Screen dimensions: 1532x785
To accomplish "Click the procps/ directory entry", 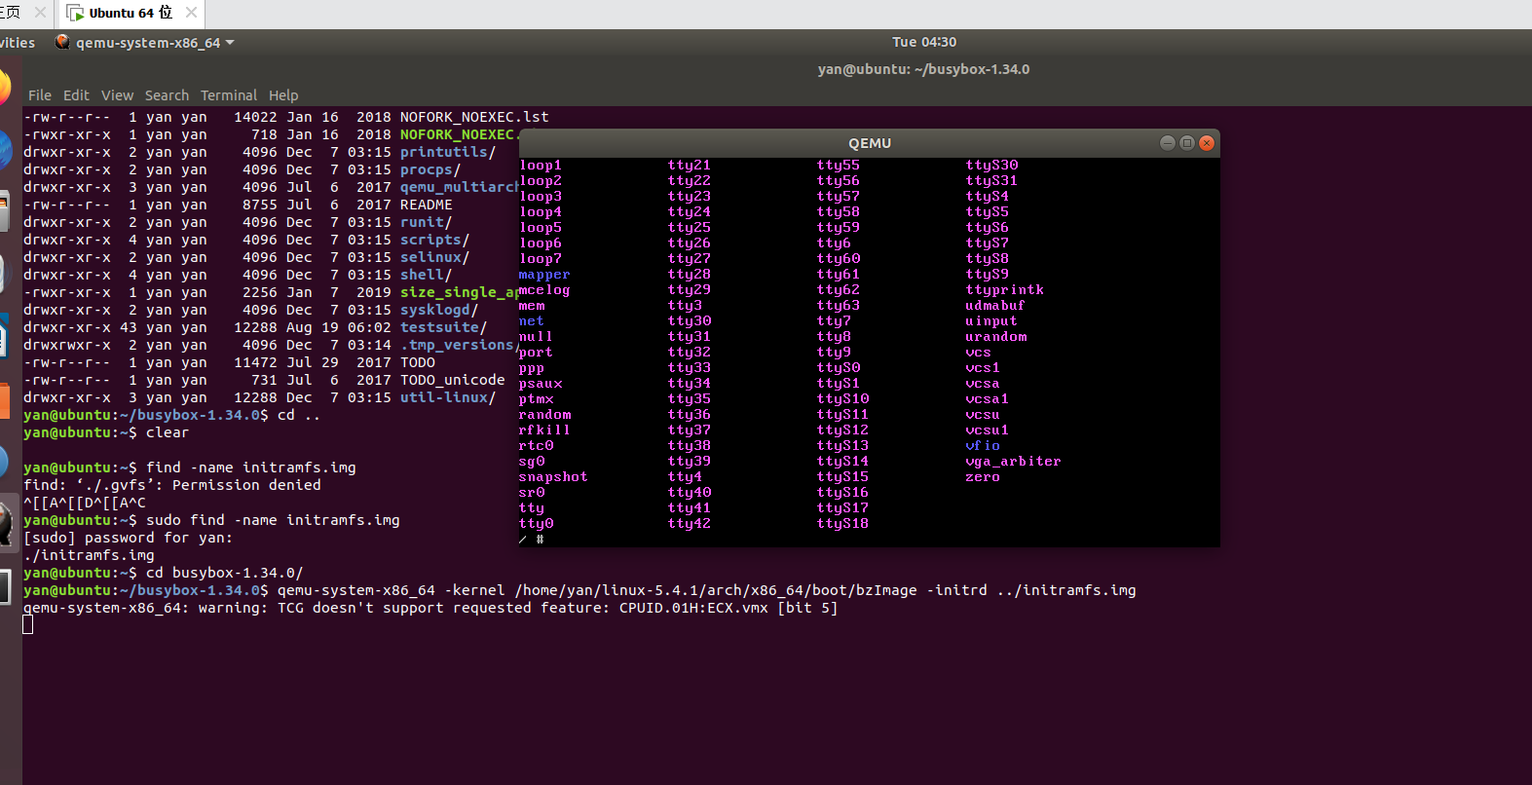I will [430, 169].
